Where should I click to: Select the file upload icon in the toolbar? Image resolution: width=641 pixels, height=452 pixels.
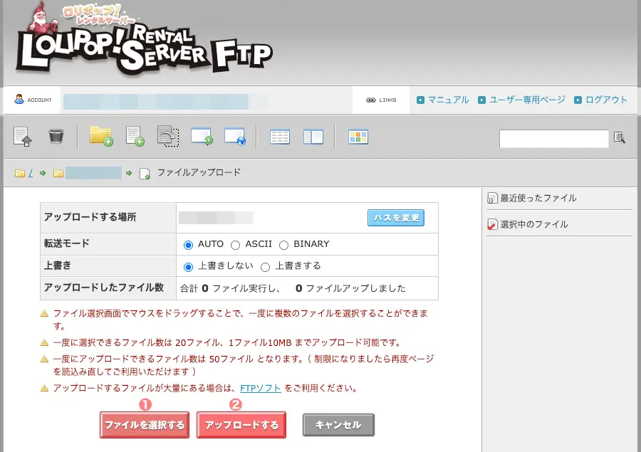(21, 135)
